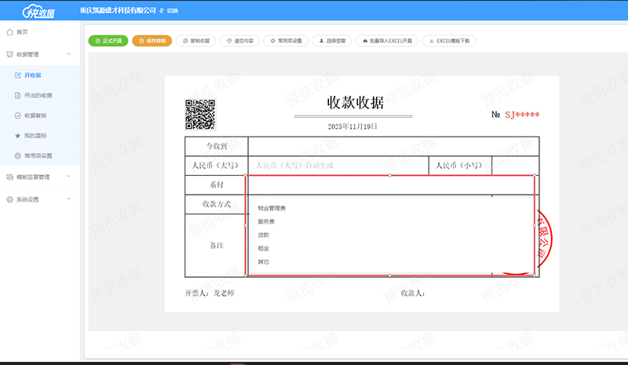Go to 收据复核 review page
Image resolution: width=628 pixels, height=365 pixels.
(x=36, y=115)
